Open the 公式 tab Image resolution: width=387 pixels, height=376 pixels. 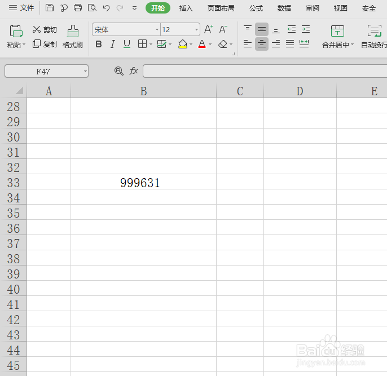(x=256, y=8)
